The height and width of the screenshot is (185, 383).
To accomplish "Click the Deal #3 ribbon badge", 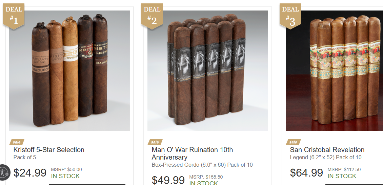I will pos(290,16).
